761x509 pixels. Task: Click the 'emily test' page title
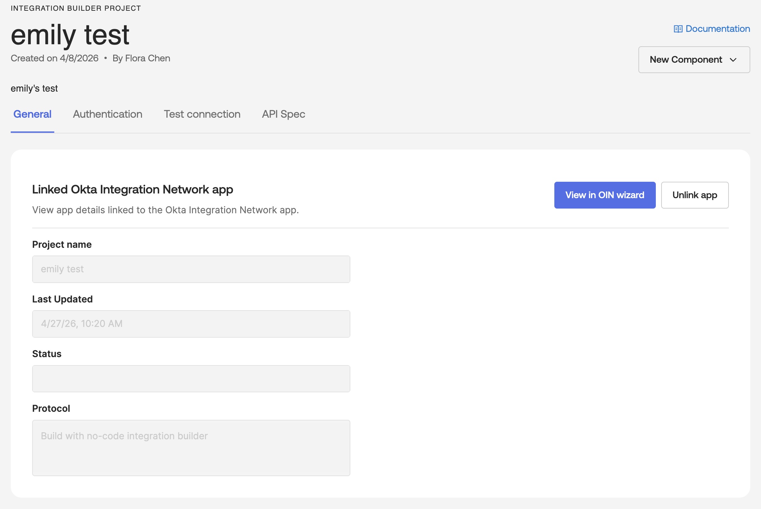(70, 35)
